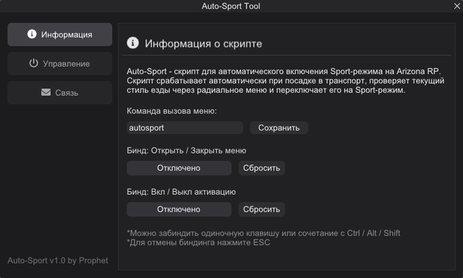Click the large info icon beside the Информация о скрипте heading
This screenshot has height=278, width=463.
tap(133, 43)
